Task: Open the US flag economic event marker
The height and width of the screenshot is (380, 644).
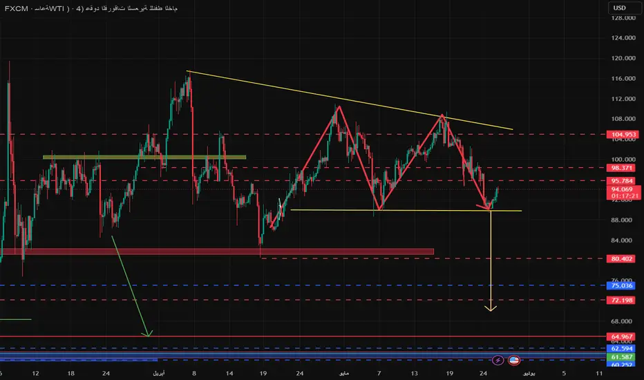Action: click(514, 360)
